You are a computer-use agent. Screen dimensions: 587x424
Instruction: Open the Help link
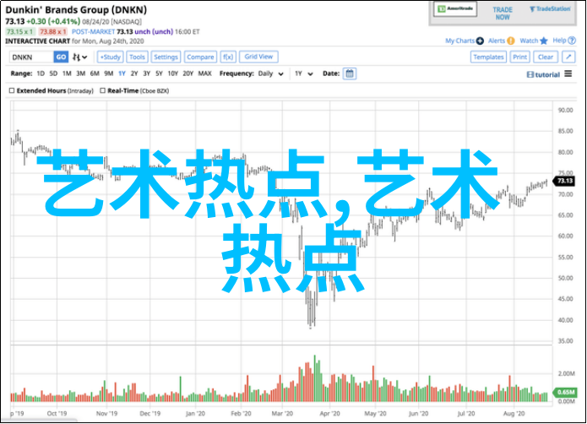[x=559, y=41]
